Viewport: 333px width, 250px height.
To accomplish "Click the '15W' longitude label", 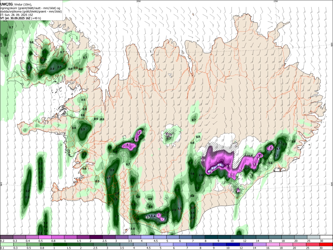I will [276, 1].
